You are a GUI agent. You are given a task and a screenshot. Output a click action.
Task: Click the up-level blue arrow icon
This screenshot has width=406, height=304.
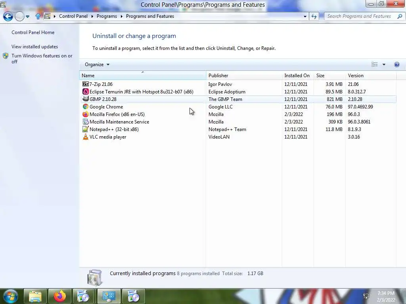pyautogui.click(x=38, y=16)
